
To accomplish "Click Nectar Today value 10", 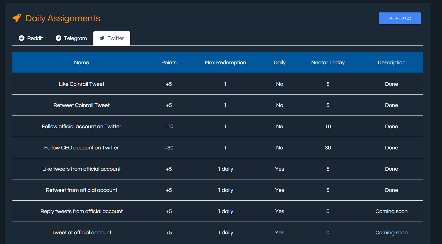I will tap(328, 126).
